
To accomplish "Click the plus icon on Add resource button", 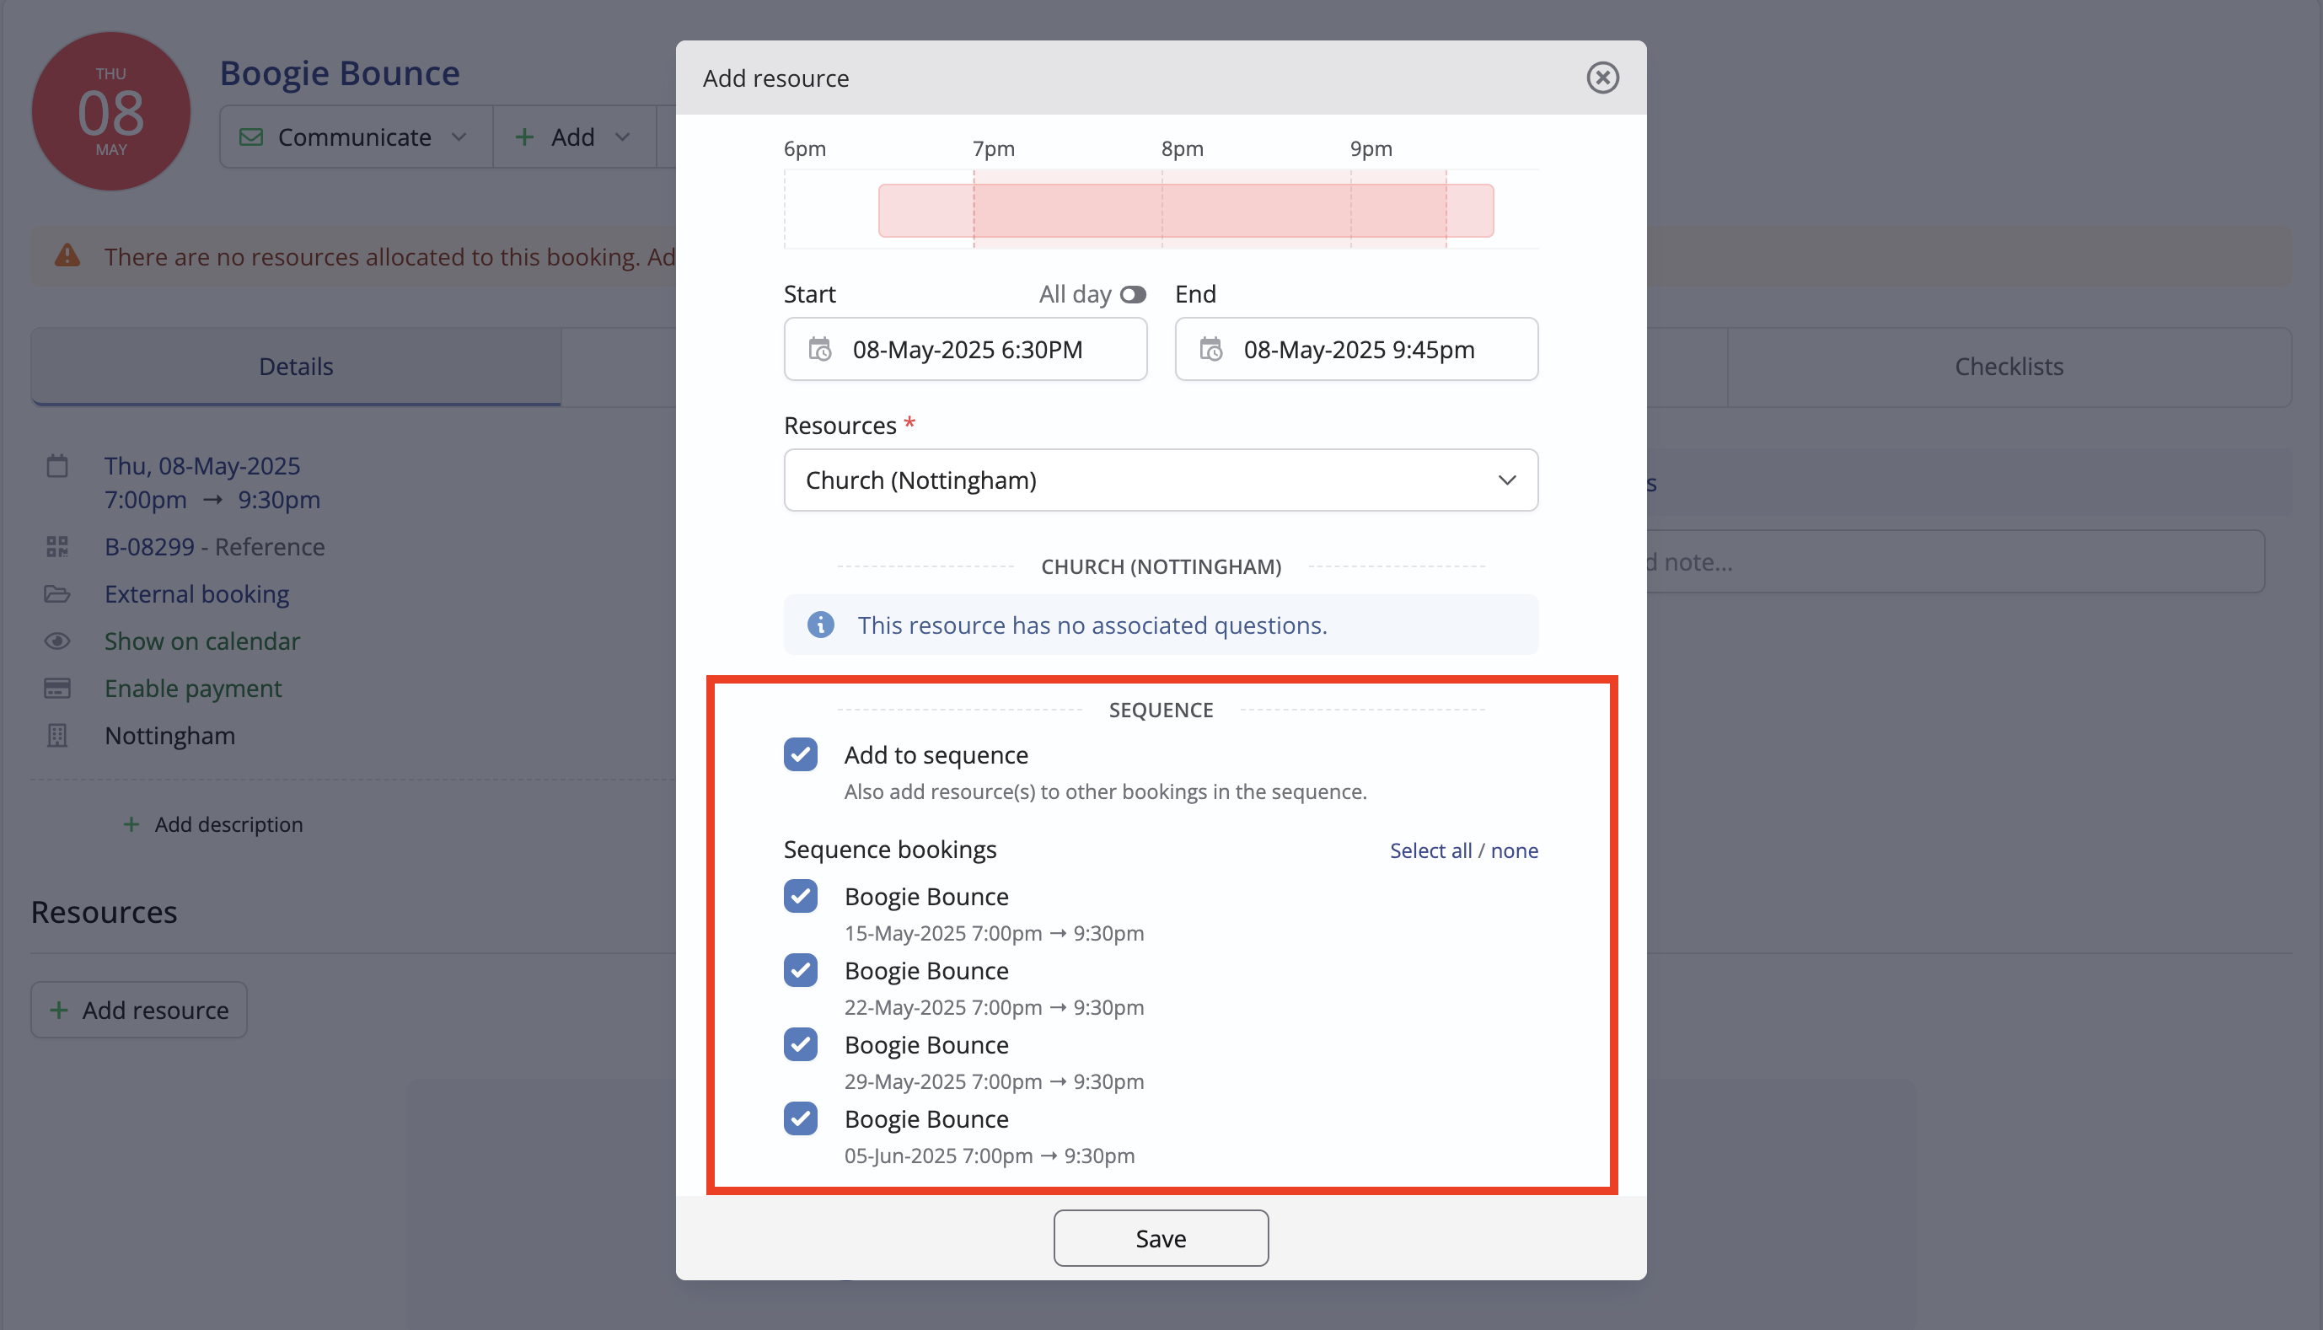I will pos(58,1011).
